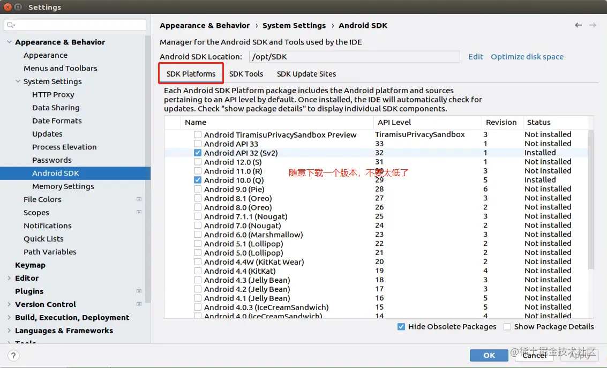This screenshot has height=368, width=607.
Task: Click the Optimize disk space link
Action: click(527, 56)
